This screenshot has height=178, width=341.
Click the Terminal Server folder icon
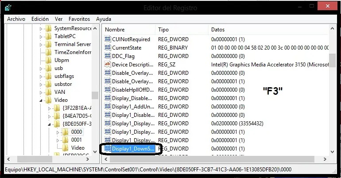pos(49,44)
